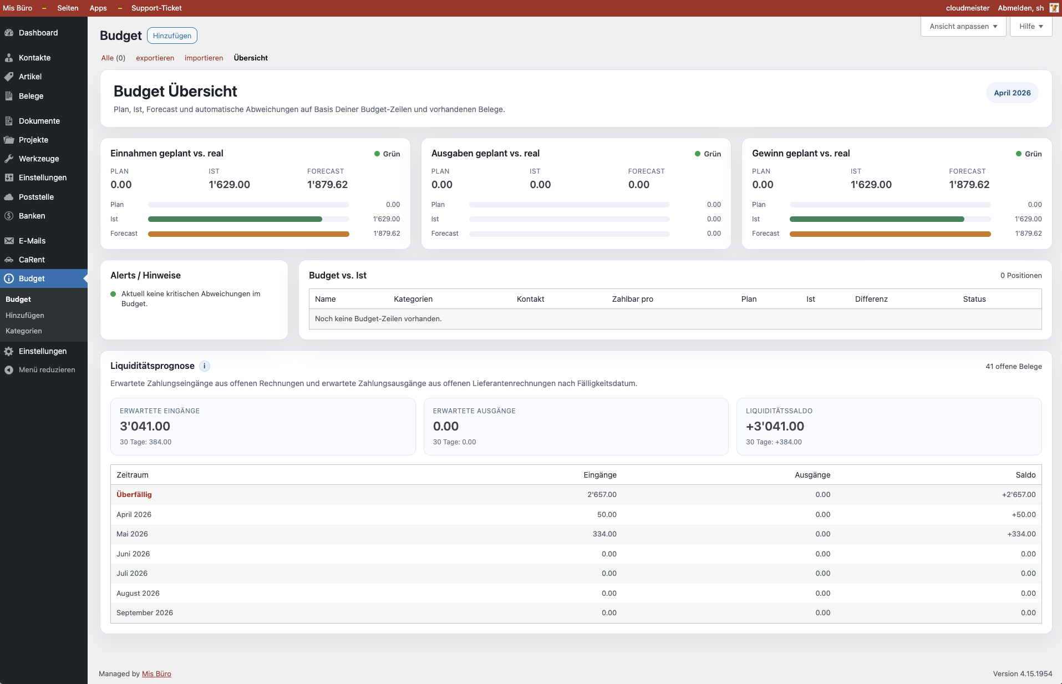Open the Hilfe dropdown
Image resolution: width=1062 pixels, height=684 pixels.
(1031, 27)
